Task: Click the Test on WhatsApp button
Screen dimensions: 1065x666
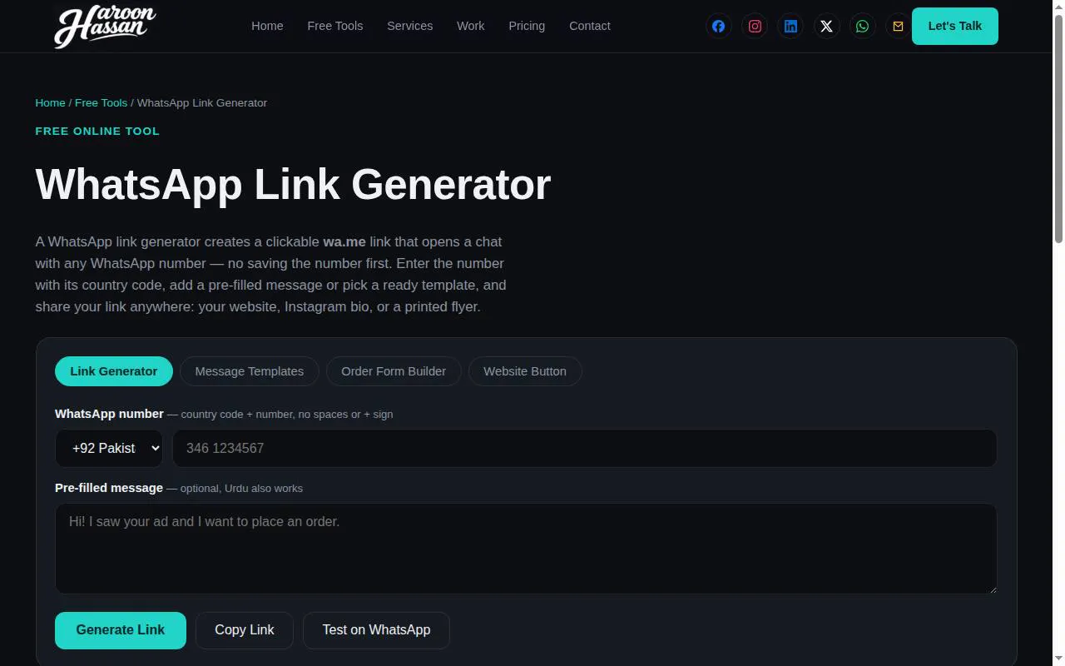Action: pyautogui.click(x=376, y=630)
